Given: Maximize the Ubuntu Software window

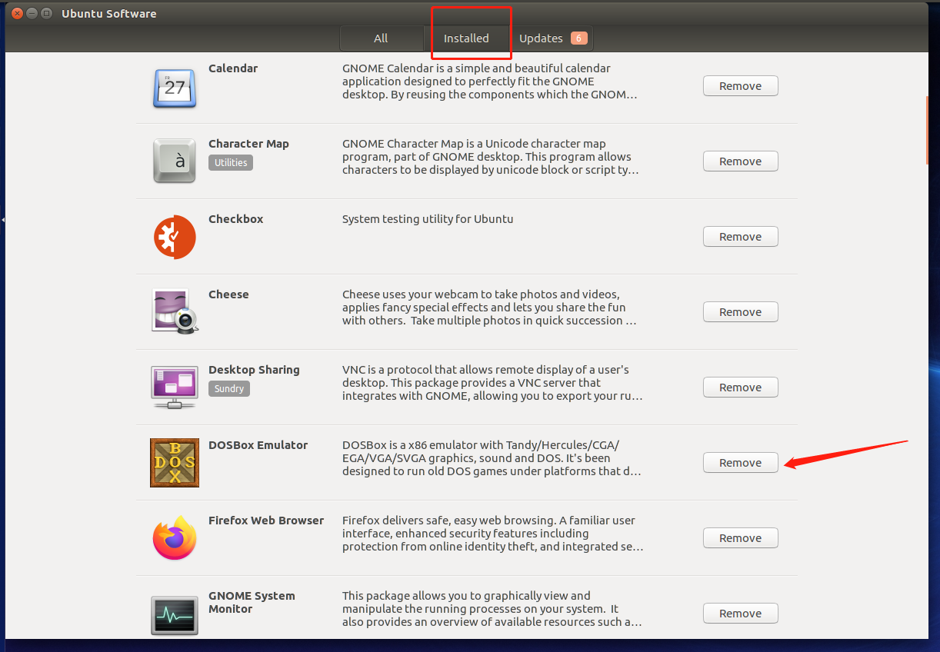Looking at the screenshot, I should [47, 13].
